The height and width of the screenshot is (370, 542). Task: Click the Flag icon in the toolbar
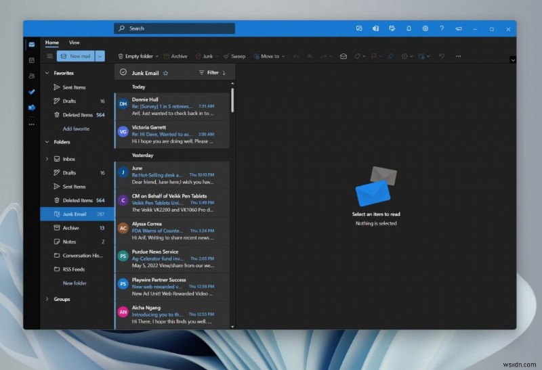374,56
